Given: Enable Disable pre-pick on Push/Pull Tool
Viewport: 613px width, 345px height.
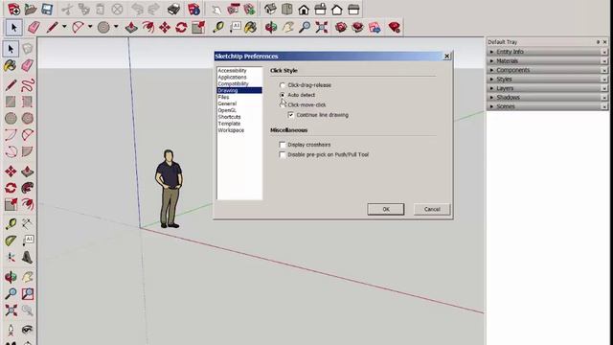Looking at the screenshot, I should [x=283, y=154].
